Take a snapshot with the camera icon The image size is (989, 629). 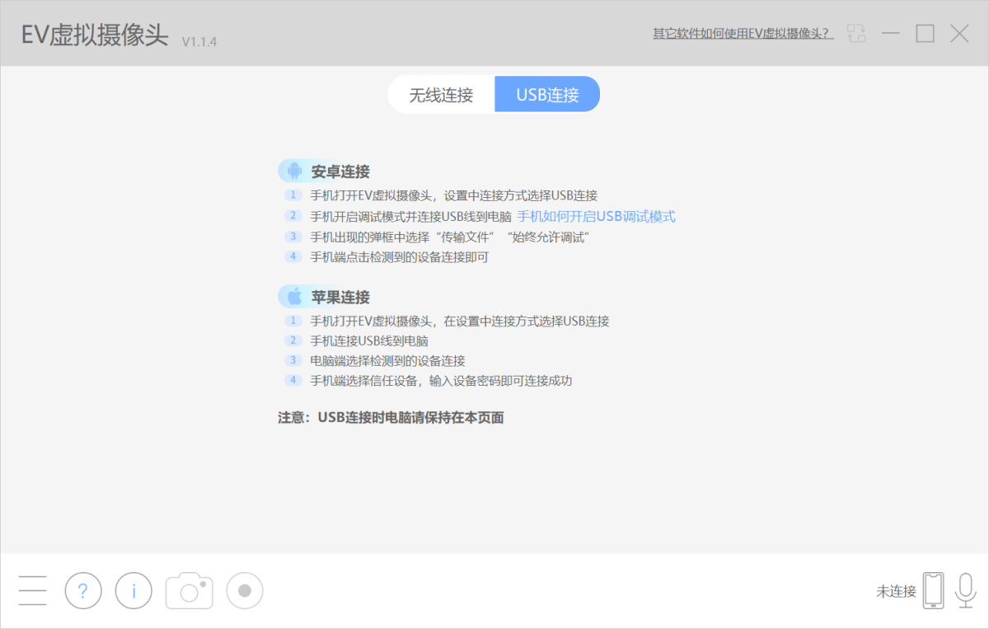[190, 590]
